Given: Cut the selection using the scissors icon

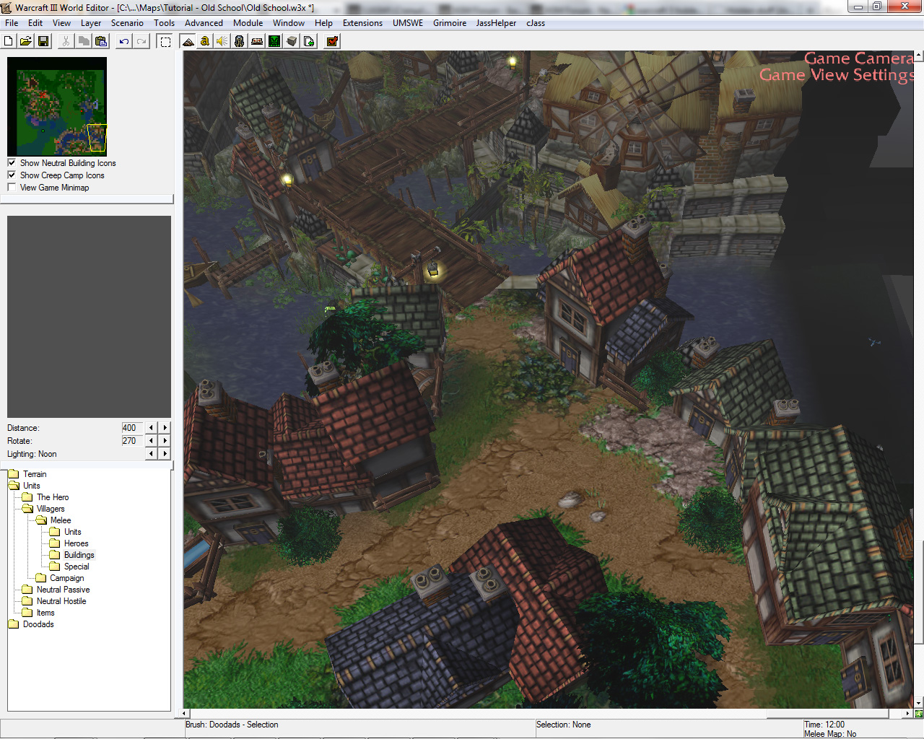Looking at the screenshot, I should pyautogui.click(x=66, y=41).
